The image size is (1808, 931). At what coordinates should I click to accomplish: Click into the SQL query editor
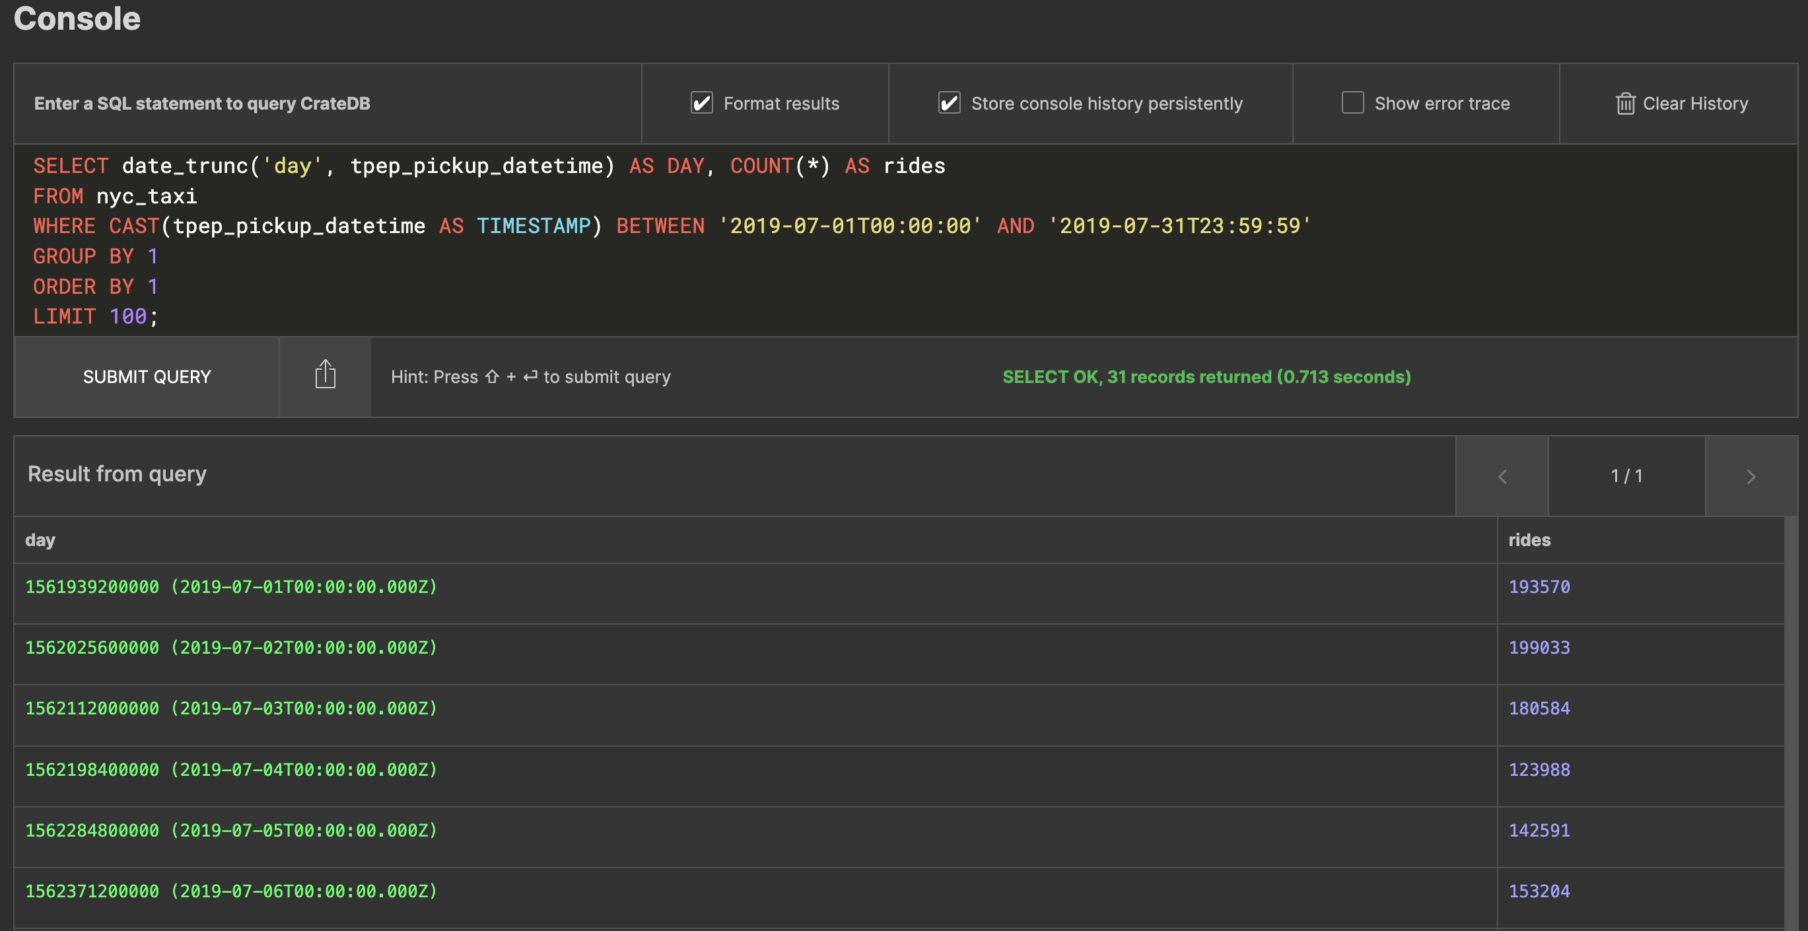pos(905,240)
